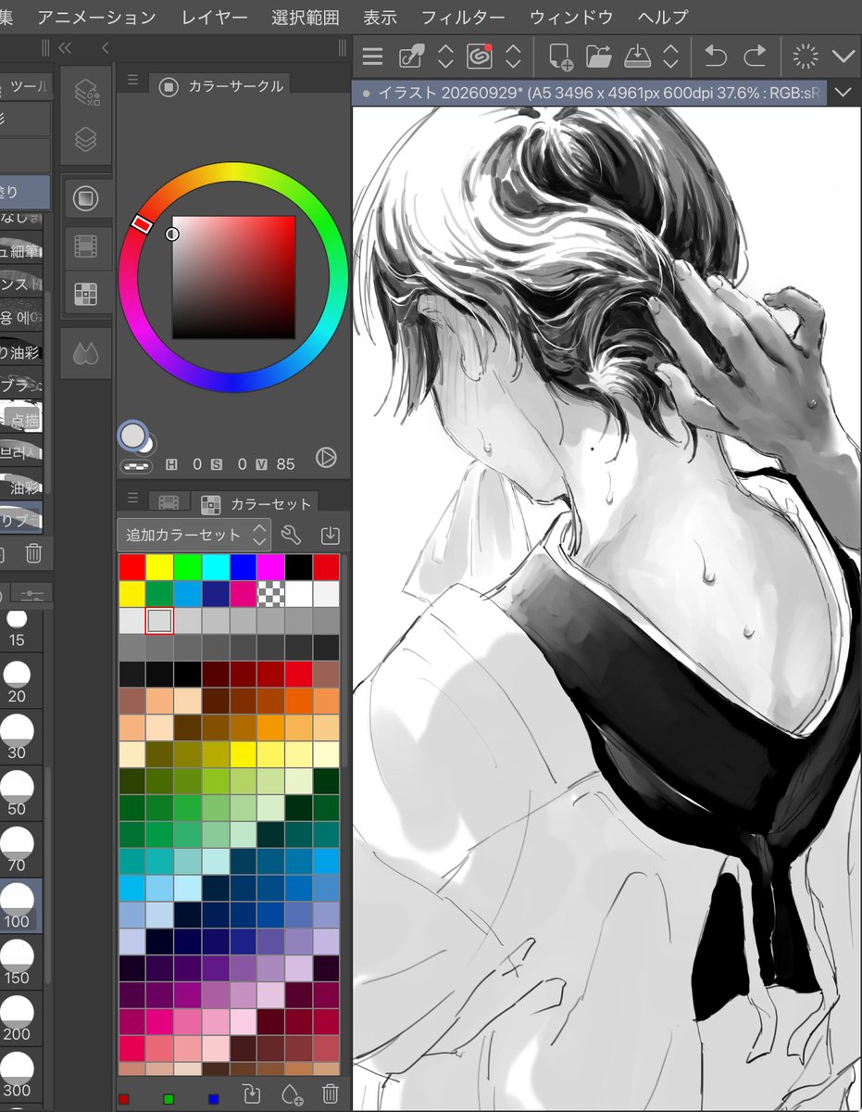
Task: Expand the command bar with the chevron
Action: tap(843, 57)
